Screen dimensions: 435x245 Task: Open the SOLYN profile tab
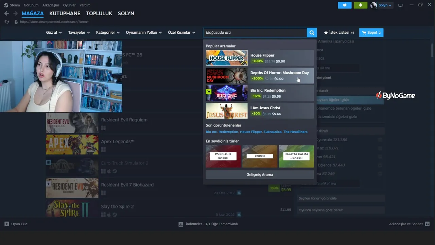[126, 14]
